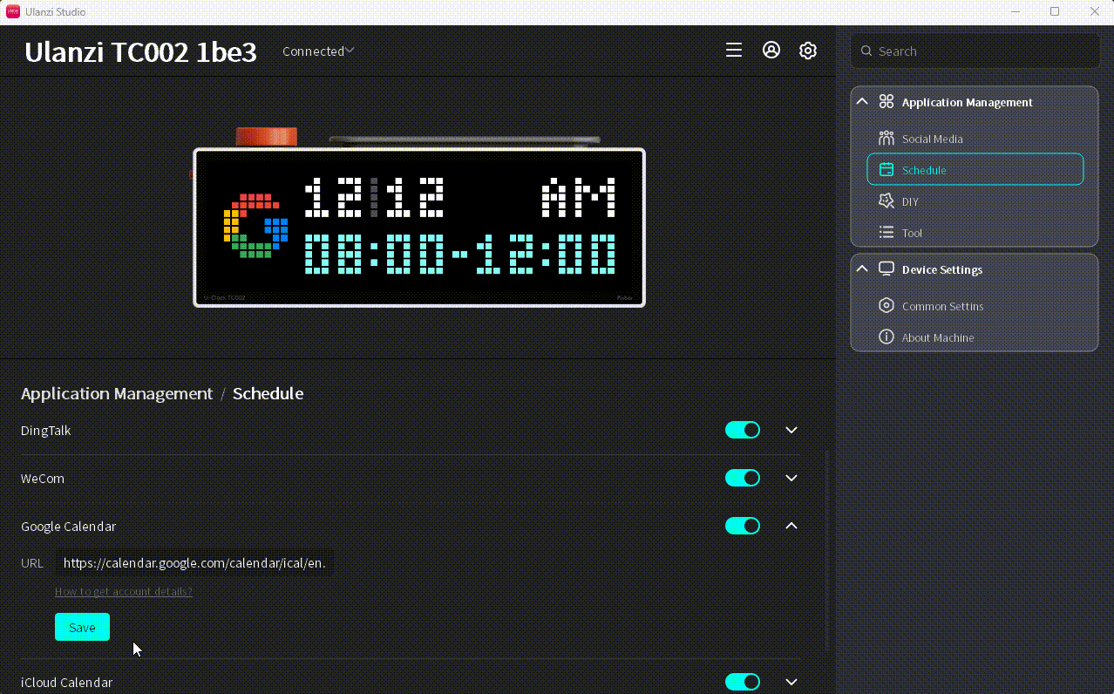
Task: Maximize the Ulanzi Studio window
Action: 1055,11
